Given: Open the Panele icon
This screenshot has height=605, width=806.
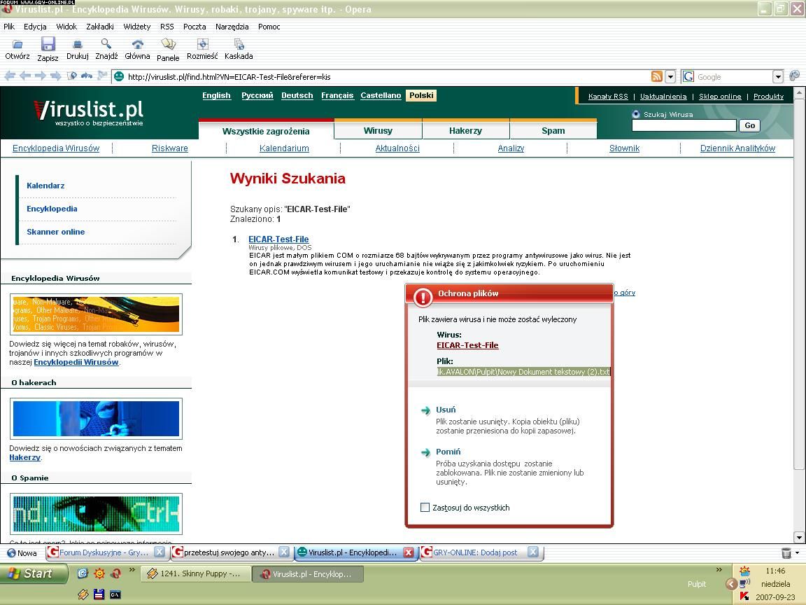Looking at the screenshot, I should [x=168, y=43].
